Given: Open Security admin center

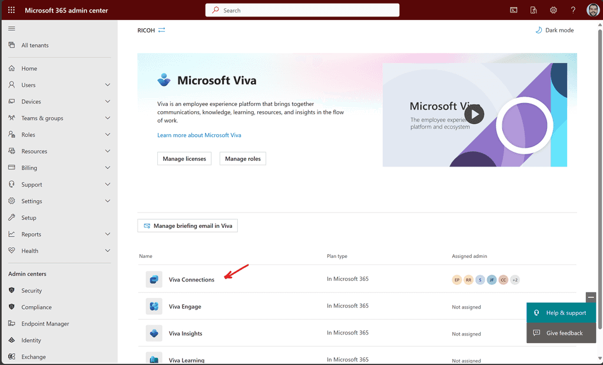Looking at the screenshot, I should click(x=32, y=290).
